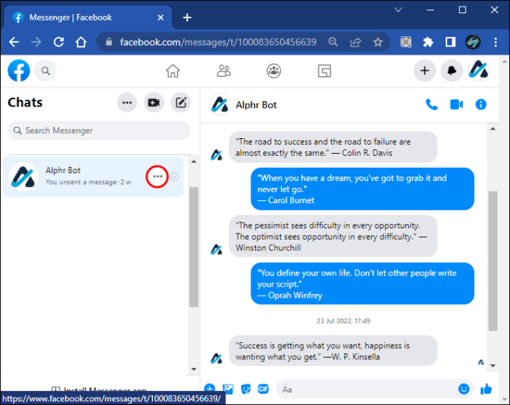Image resolution: width=510 pixels, height=405 pixels.
Task: Open a new browser tab
Action: point(187,18)
